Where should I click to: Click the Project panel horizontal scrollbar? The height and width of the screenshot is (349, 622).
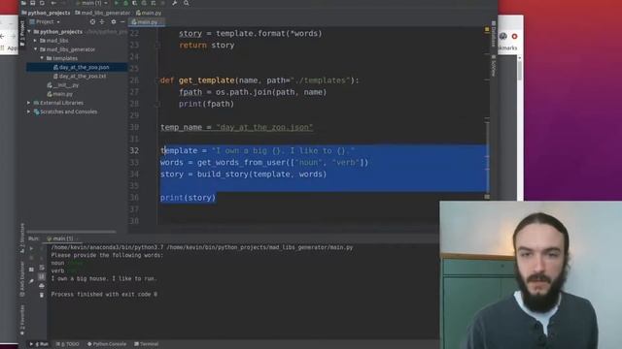(71, 232)
